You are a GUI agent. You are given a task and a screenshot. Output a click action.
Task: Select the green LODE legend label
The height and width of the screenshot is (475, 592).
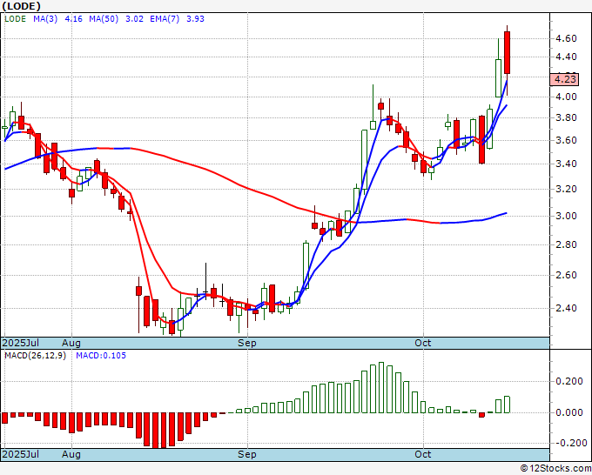15,19
